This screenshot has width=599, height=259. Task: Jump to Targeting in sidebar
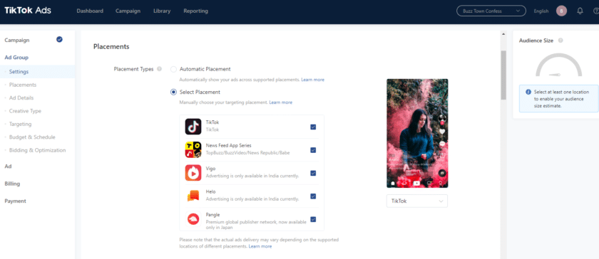point(20,124)
